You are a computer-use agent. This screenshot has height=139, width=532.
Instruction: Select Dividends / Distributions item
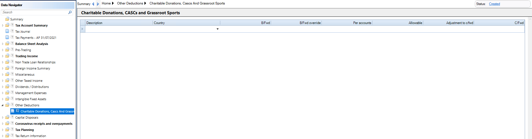[x=32, y=87]
